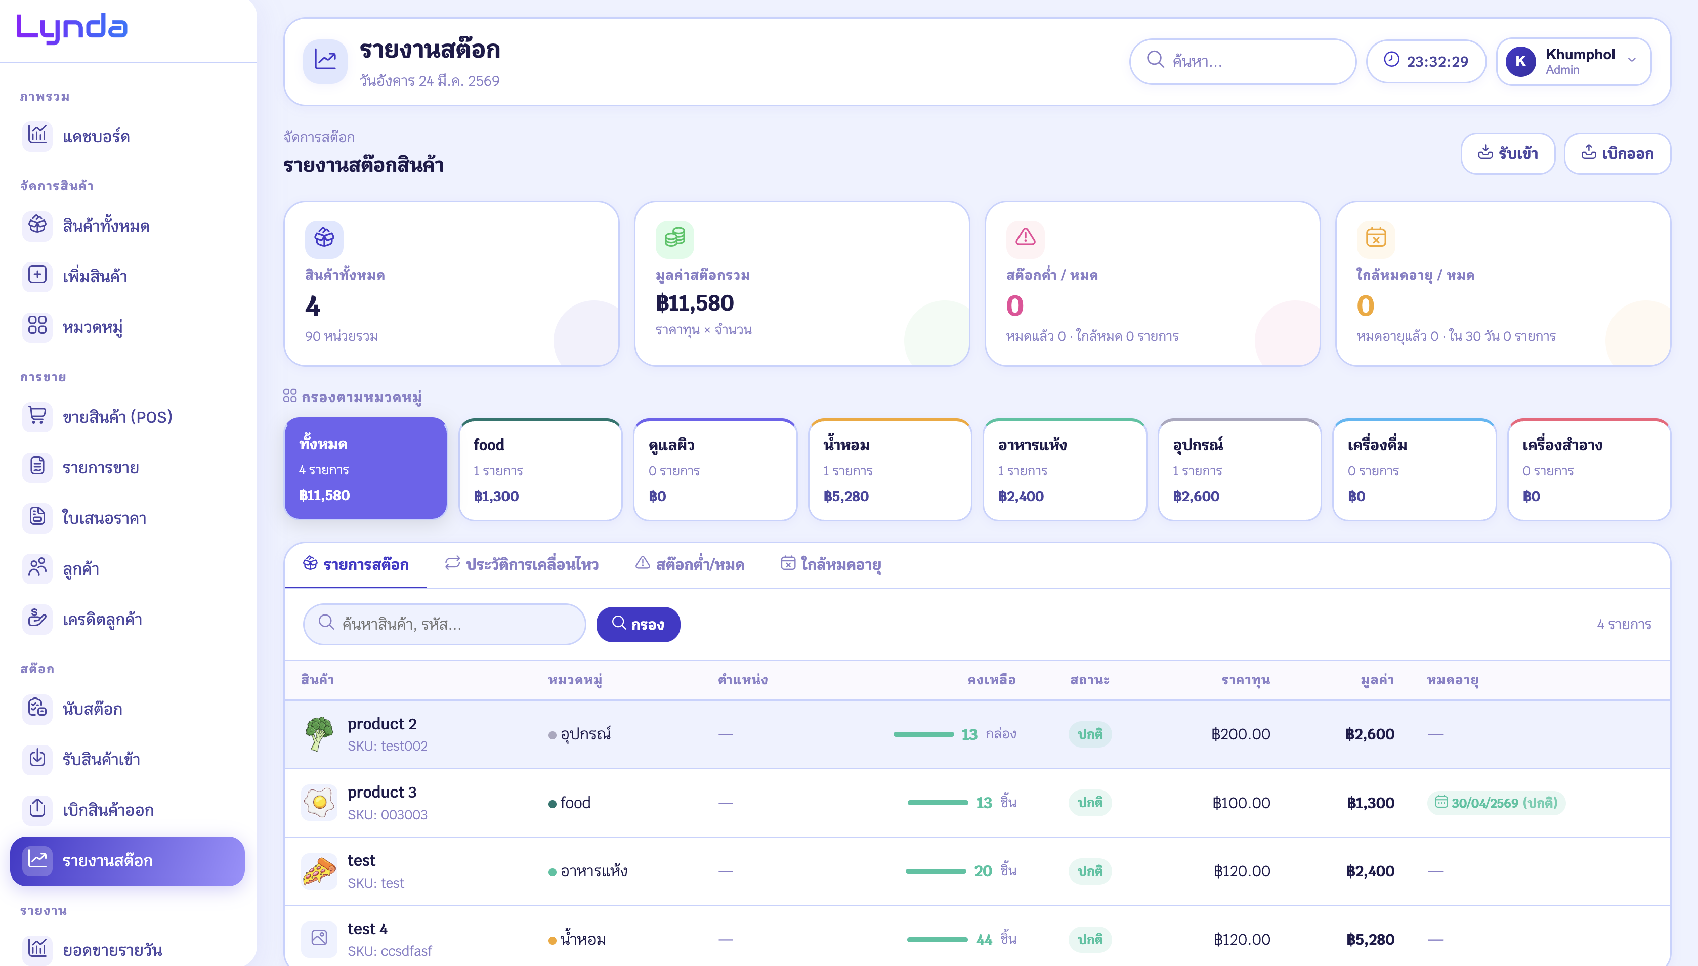The image size is (1698, 966).
Task: Click the stock count (นับสต๊อก) icon
Action: click(x=37, y=708)
